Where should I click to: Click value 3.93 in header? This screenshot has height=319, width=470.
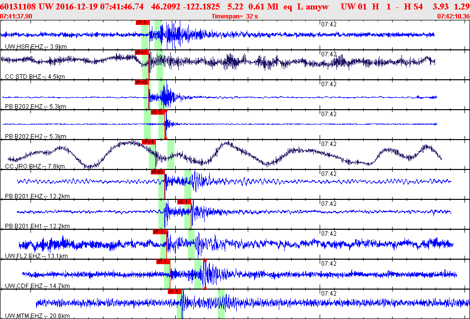coord(441,6)
